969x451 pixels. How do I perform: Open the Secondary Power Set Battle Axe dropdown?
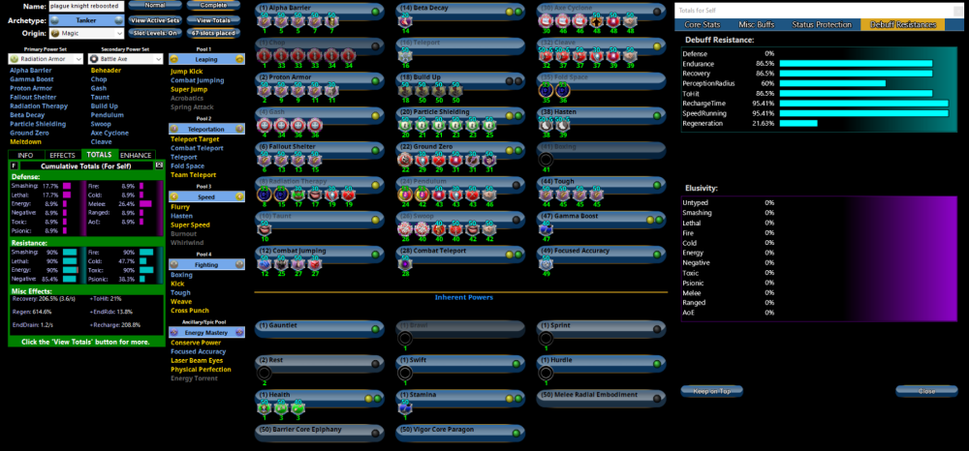tap(125, 59)
